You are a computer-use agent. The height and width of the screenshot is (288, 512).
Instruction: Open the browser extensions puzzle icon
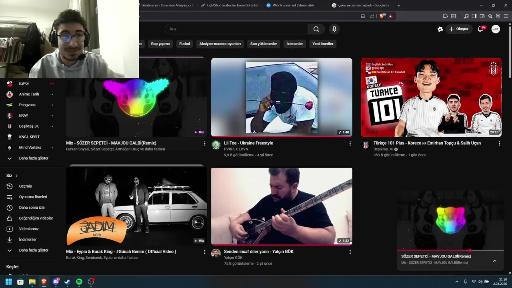445,16
